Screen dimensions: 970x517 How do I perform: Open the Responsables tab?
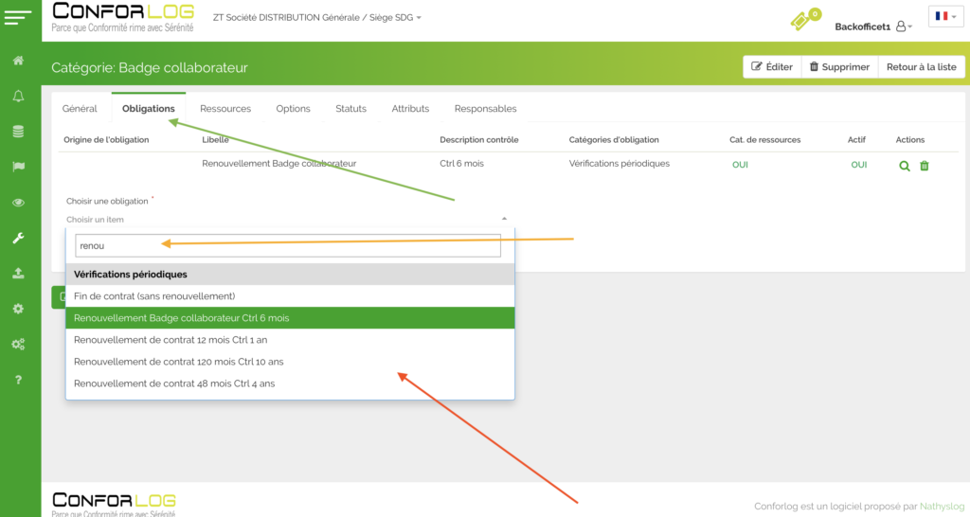(485, 109)
